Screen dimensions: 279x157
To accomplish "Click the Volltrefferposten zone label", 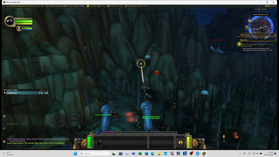I will click(x=261, y=14).
